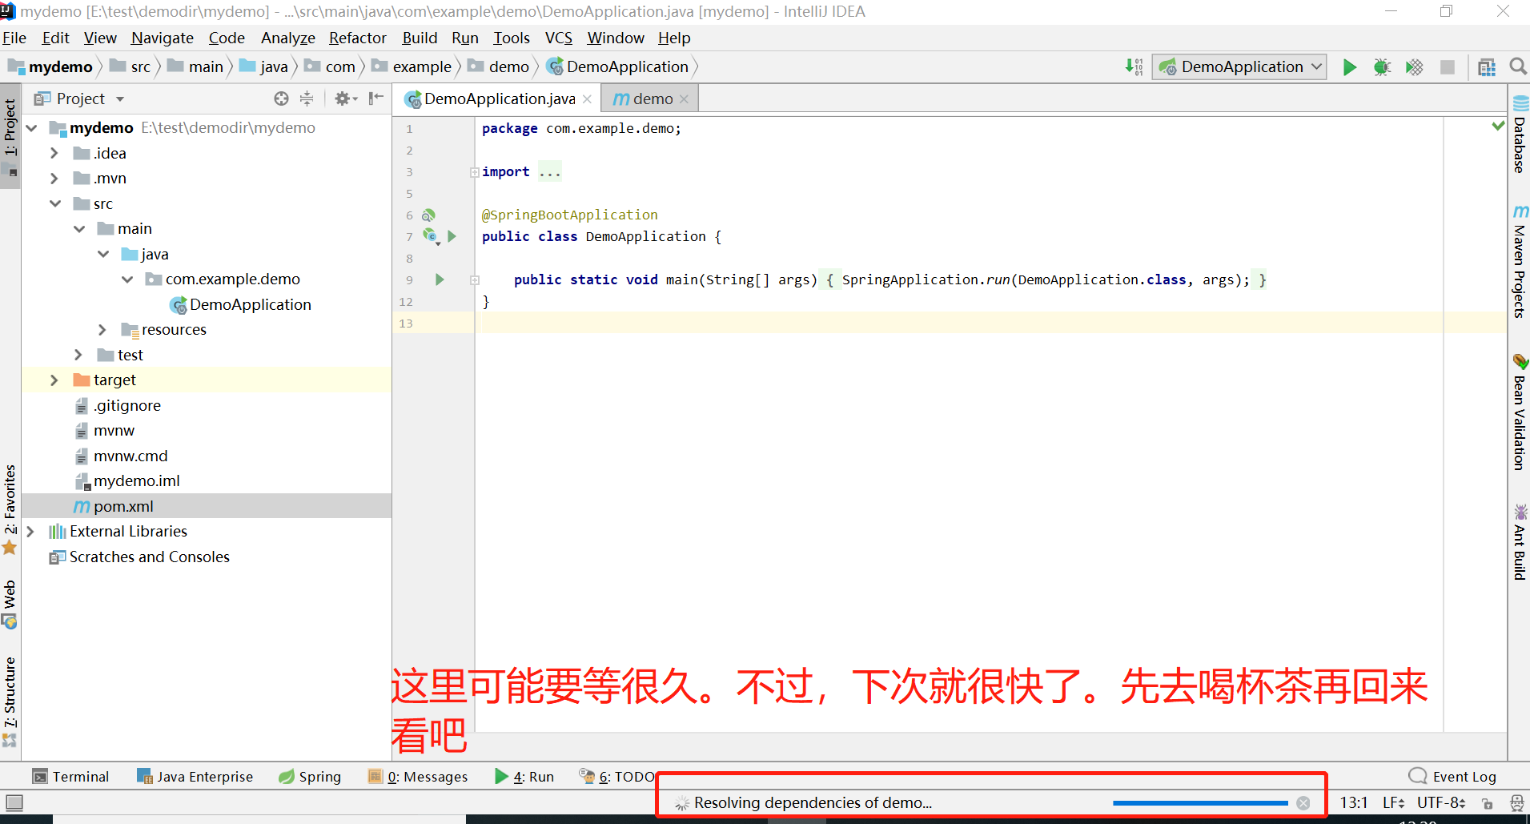Viewport: 1530px width, 824px height.
Task: Open the DemoApplication run configuration dropdown
Action: 1239,67
